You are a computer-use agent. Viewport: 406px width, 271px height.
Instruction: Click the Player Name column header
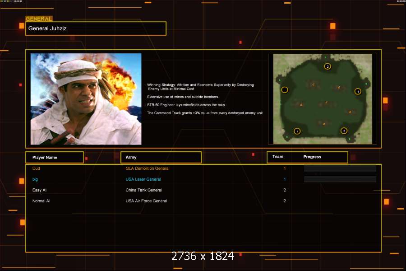point(55,157)
